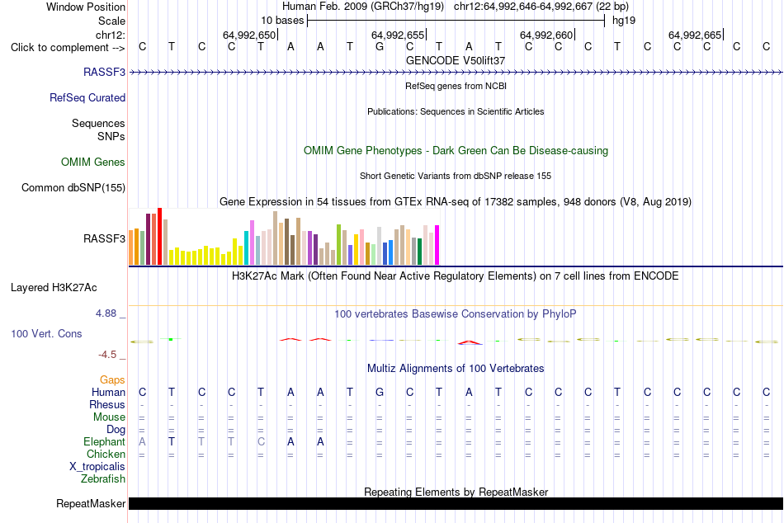This screenshot has height=523, width=784.
Task: Click the Window Position track label
Action: pyautogui.click(x=86, y=7)
